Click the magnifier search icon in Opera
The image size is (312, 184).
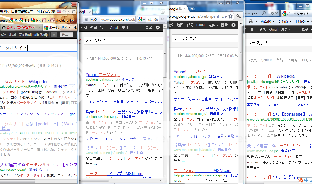162,19
